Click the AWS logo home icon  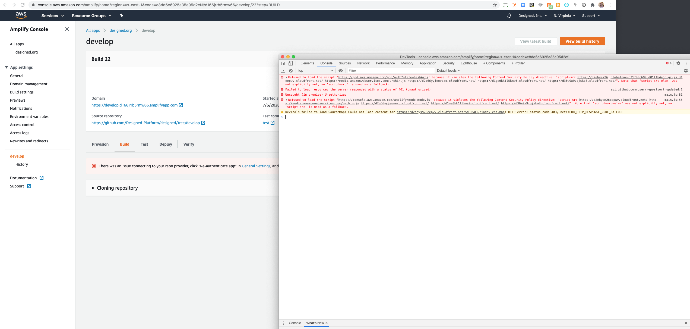(21, 15)
